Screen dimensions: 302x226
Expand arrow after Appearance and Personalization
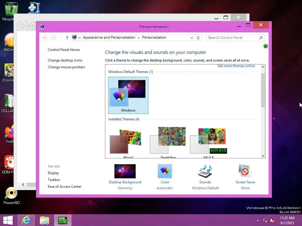coord(139,38)
